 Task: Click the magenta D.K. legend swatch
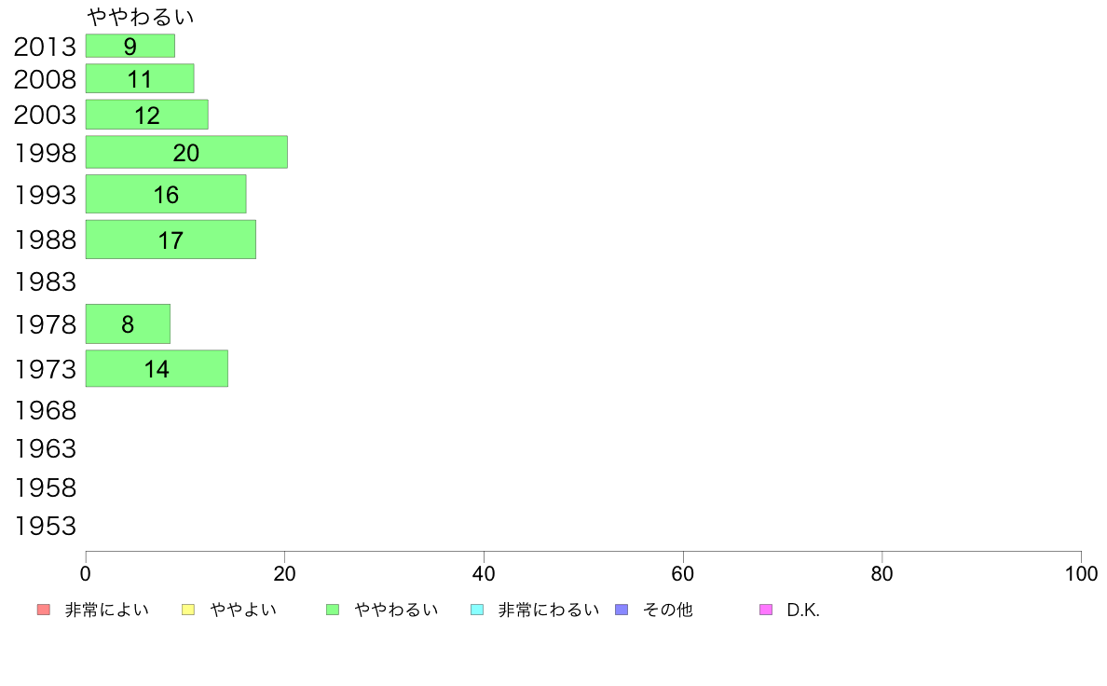coord(766,610)
